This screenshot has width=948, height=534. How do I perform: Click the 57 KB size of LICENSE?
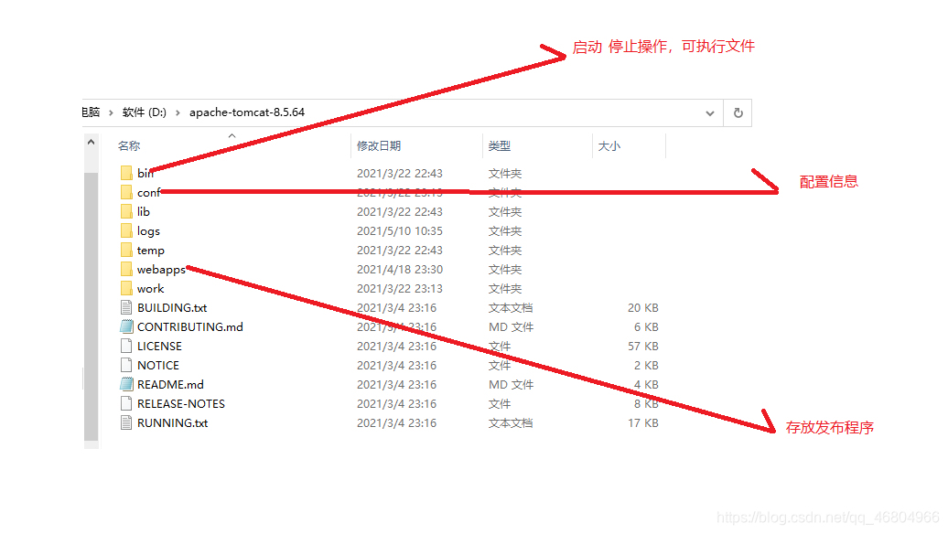tap(642, 347)
